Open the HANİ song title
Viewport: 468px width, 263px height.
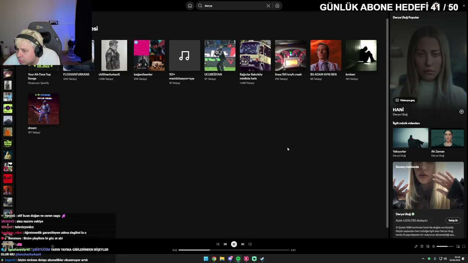tap(398, 110)
